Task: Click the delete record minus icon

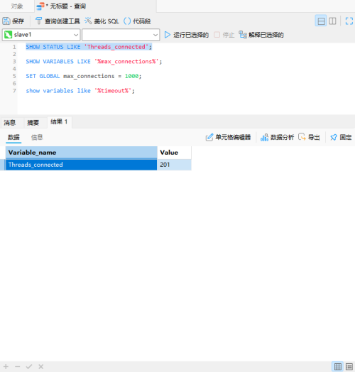Action: tap(17, 366)
